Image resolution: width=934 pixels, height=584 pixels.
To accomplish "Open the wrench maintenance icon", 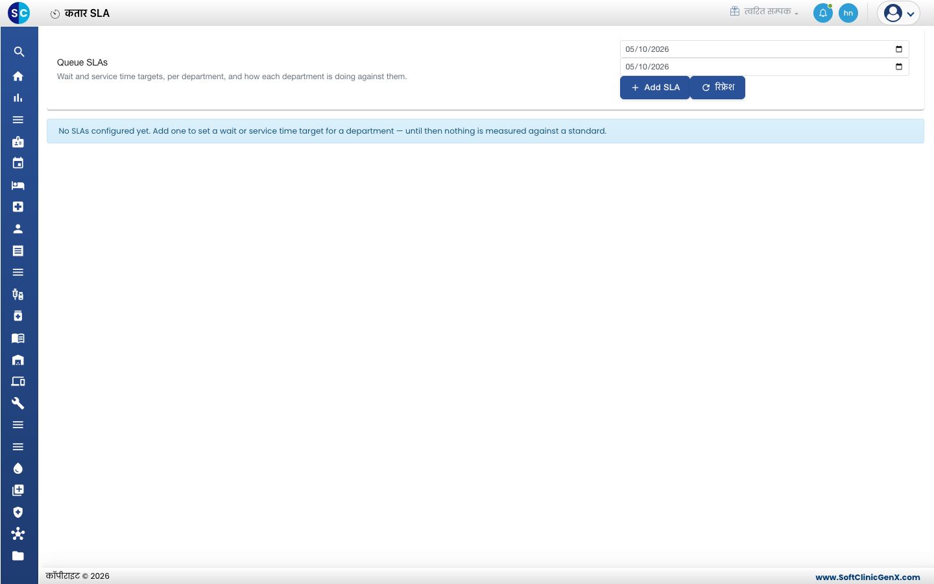I will pos(18,403).
